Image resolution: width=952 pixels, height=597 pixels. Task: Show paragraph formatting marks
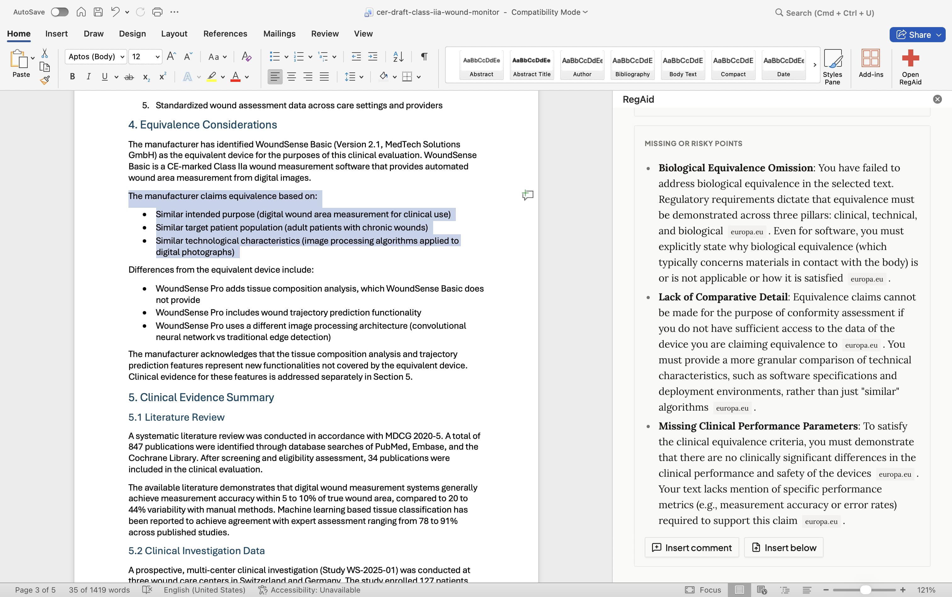tap(424, 56)
